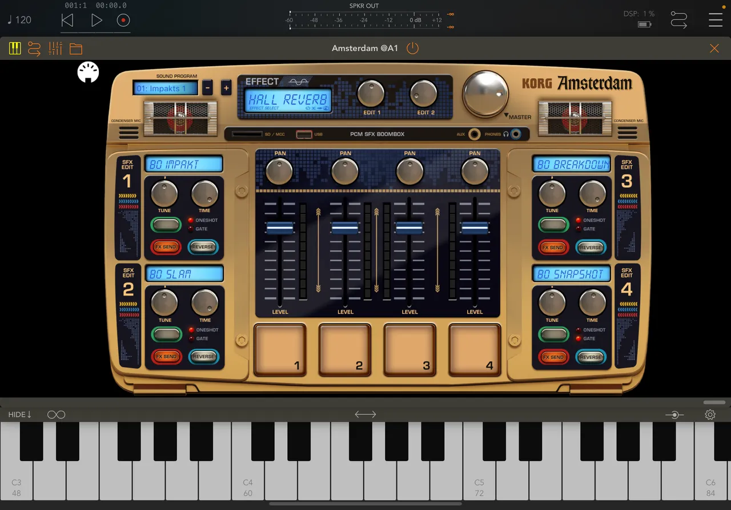Click the MIDI connector icon

tap(89, 72)
